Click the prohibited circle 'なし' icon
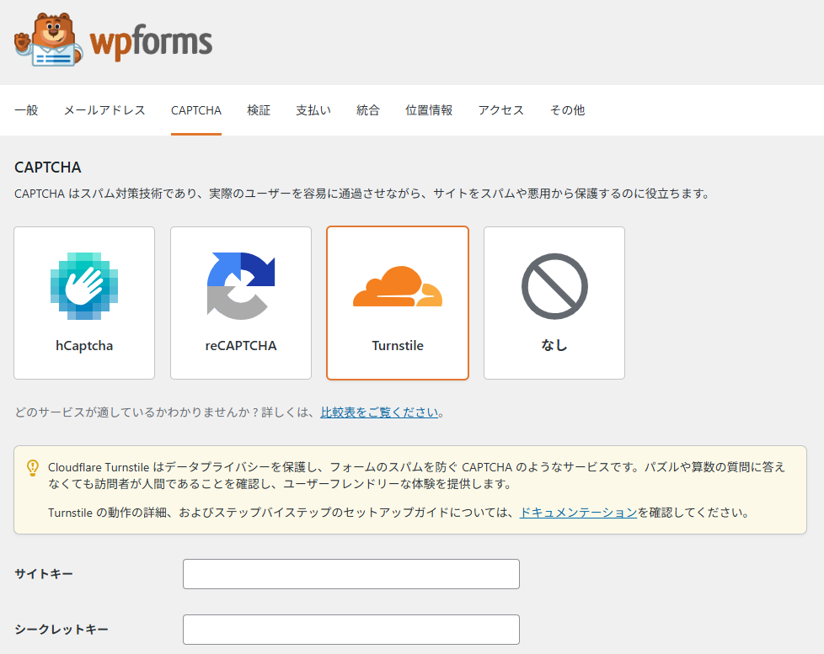The image size is (824, 654). pos(554,286)
